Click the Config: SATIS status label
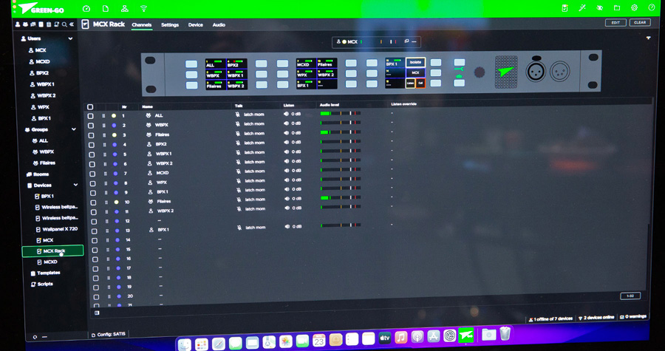The width and height of the screenshot is (665, 351). (109, 335)
